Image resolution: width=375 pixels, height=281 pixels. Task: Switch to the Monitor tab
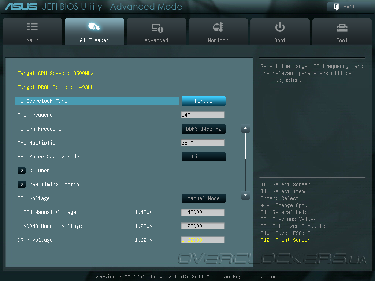click(x=218, y=31)
